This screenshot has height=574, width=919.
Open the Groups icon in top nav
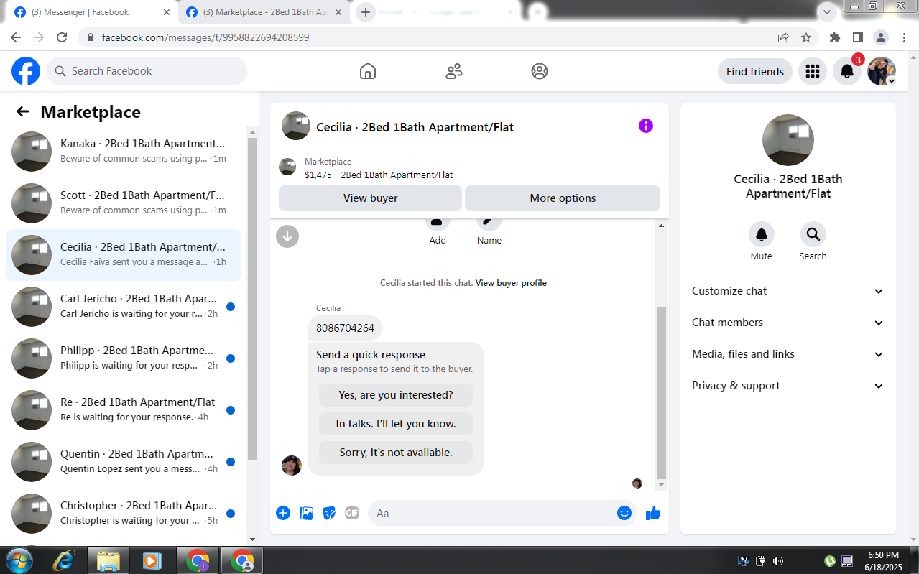pyautogui.click(x=540, y=71)
